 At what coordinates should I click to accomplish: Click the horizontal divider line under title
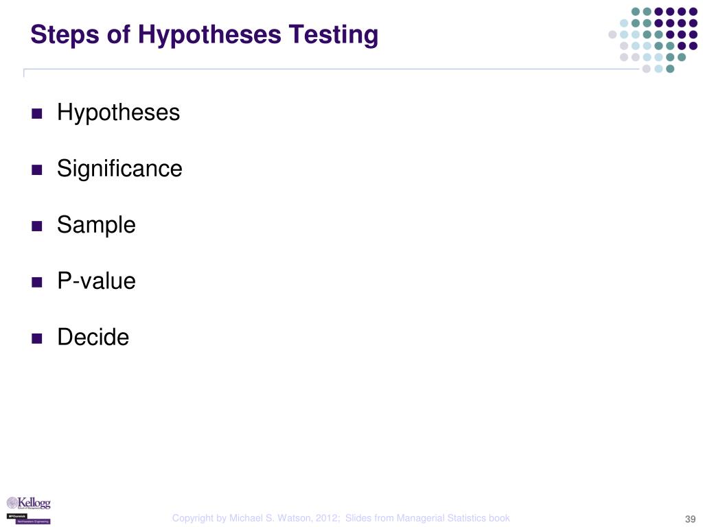(x=331, y=69)
